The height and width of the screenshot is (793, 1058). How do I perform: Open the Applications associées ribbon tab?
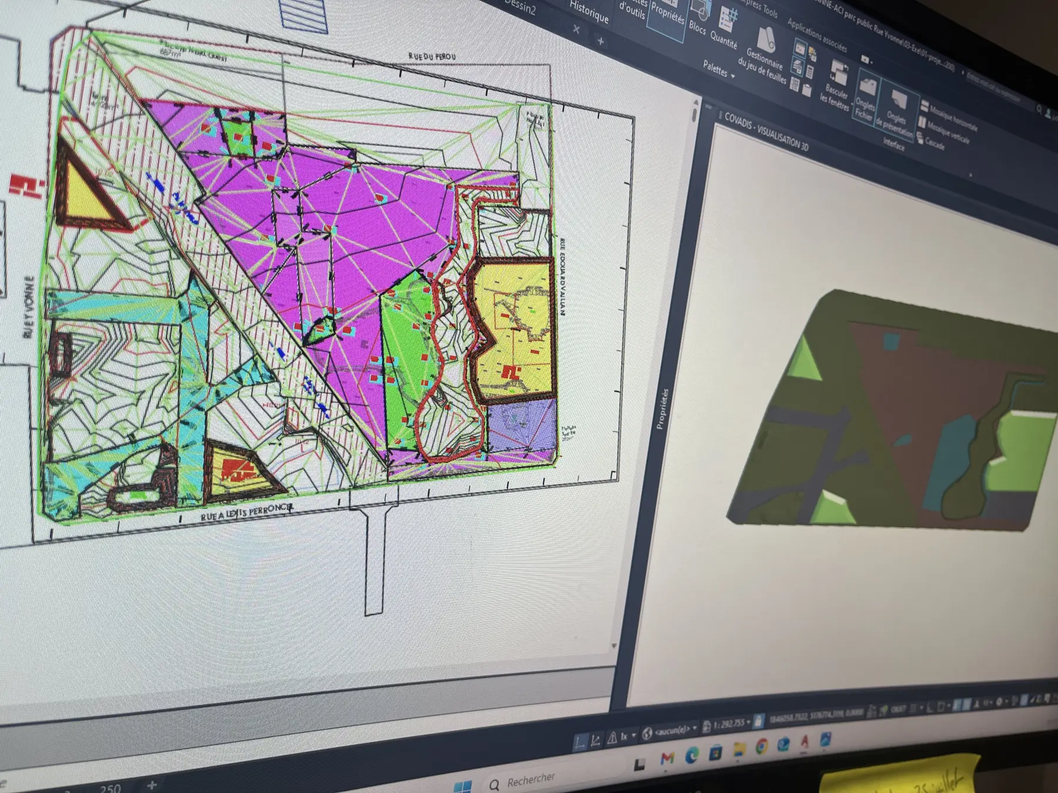coord(817,35)
